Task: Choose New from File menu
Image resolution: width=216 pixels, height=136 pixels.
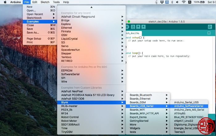Action: [x=40, y=7]
